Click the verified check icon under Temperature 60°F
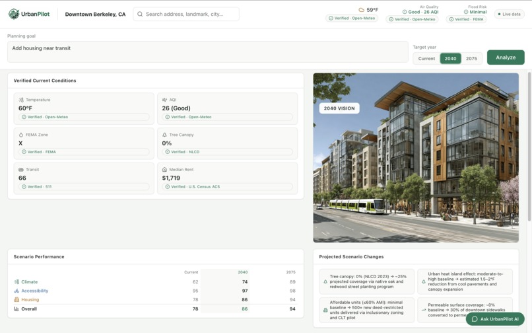The width and height of the screenshot is (532, 333). (x=24, y=117)
